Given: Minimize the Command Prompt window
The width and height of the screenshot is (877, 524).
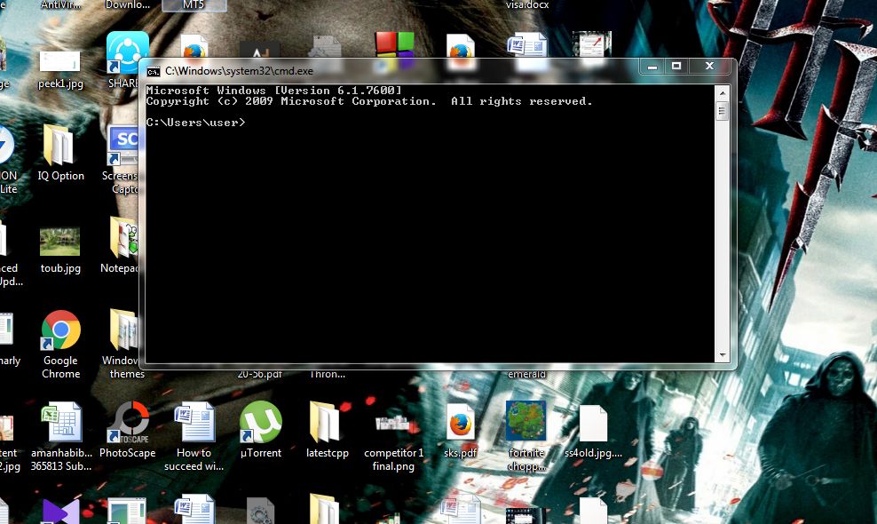Looking at the screenshot, I should point(652,67).
